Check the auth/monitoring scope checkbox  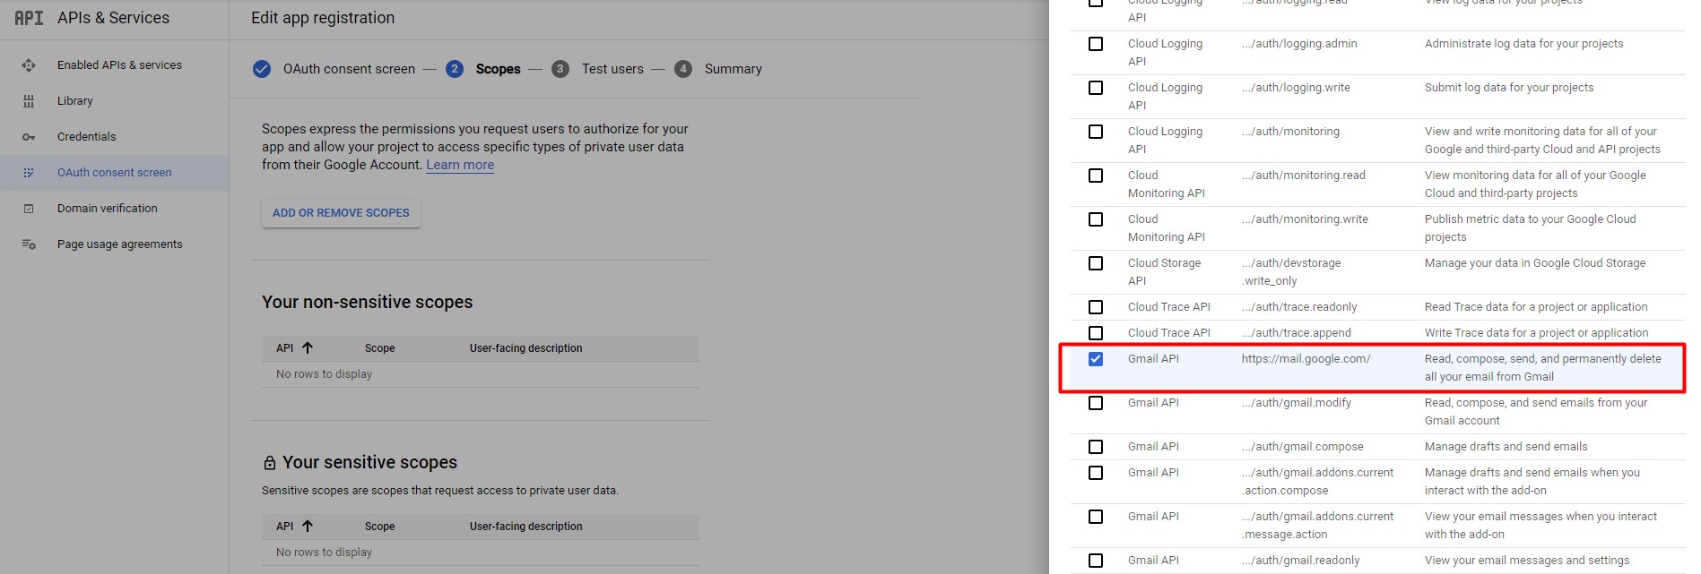click(1096, 132)
